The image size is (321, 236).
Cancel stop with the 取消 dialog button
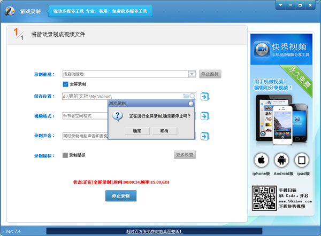[164, 131]
